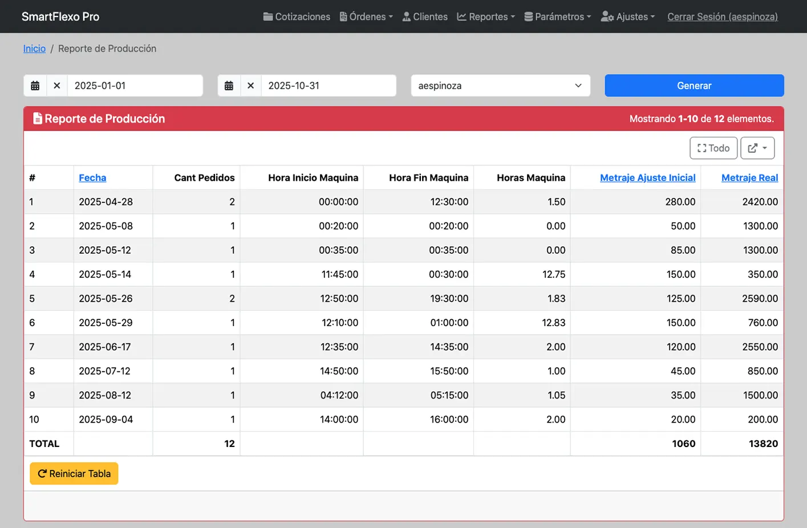This screenshot has width=807, height=528.
Task: Open the Parámetros menu
Action: [x=557, y=17]
